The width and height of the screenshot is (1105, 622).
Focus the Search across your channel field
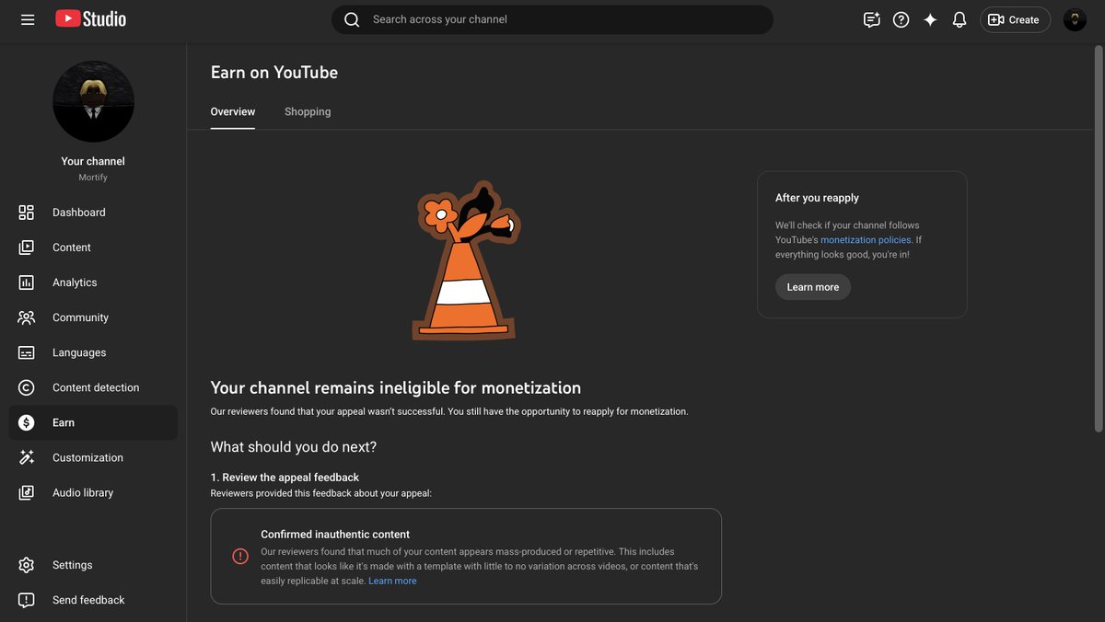point(552,19)
